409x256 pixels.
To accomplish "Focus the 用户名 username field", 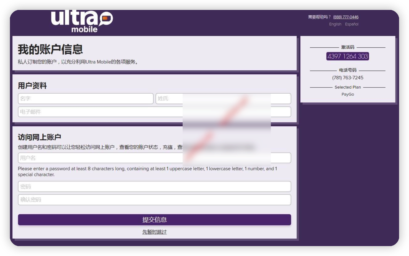I will pyautogui.click(x=155, y=158).
